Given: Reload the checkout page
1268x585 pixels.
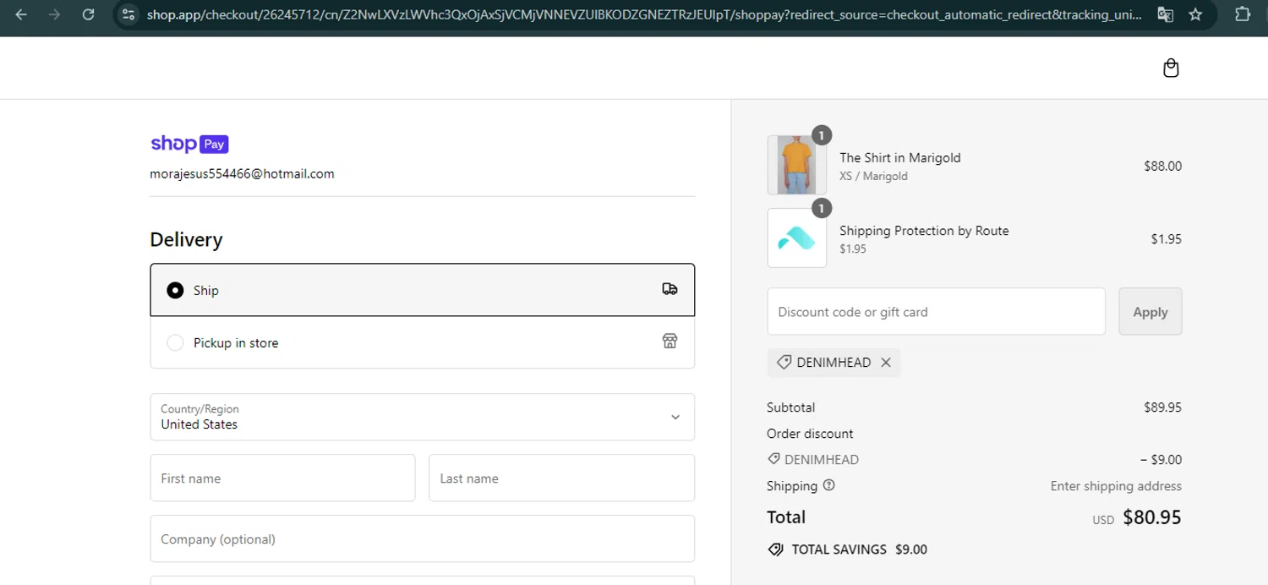Looking at the screenshot, I should pos(88,14).
